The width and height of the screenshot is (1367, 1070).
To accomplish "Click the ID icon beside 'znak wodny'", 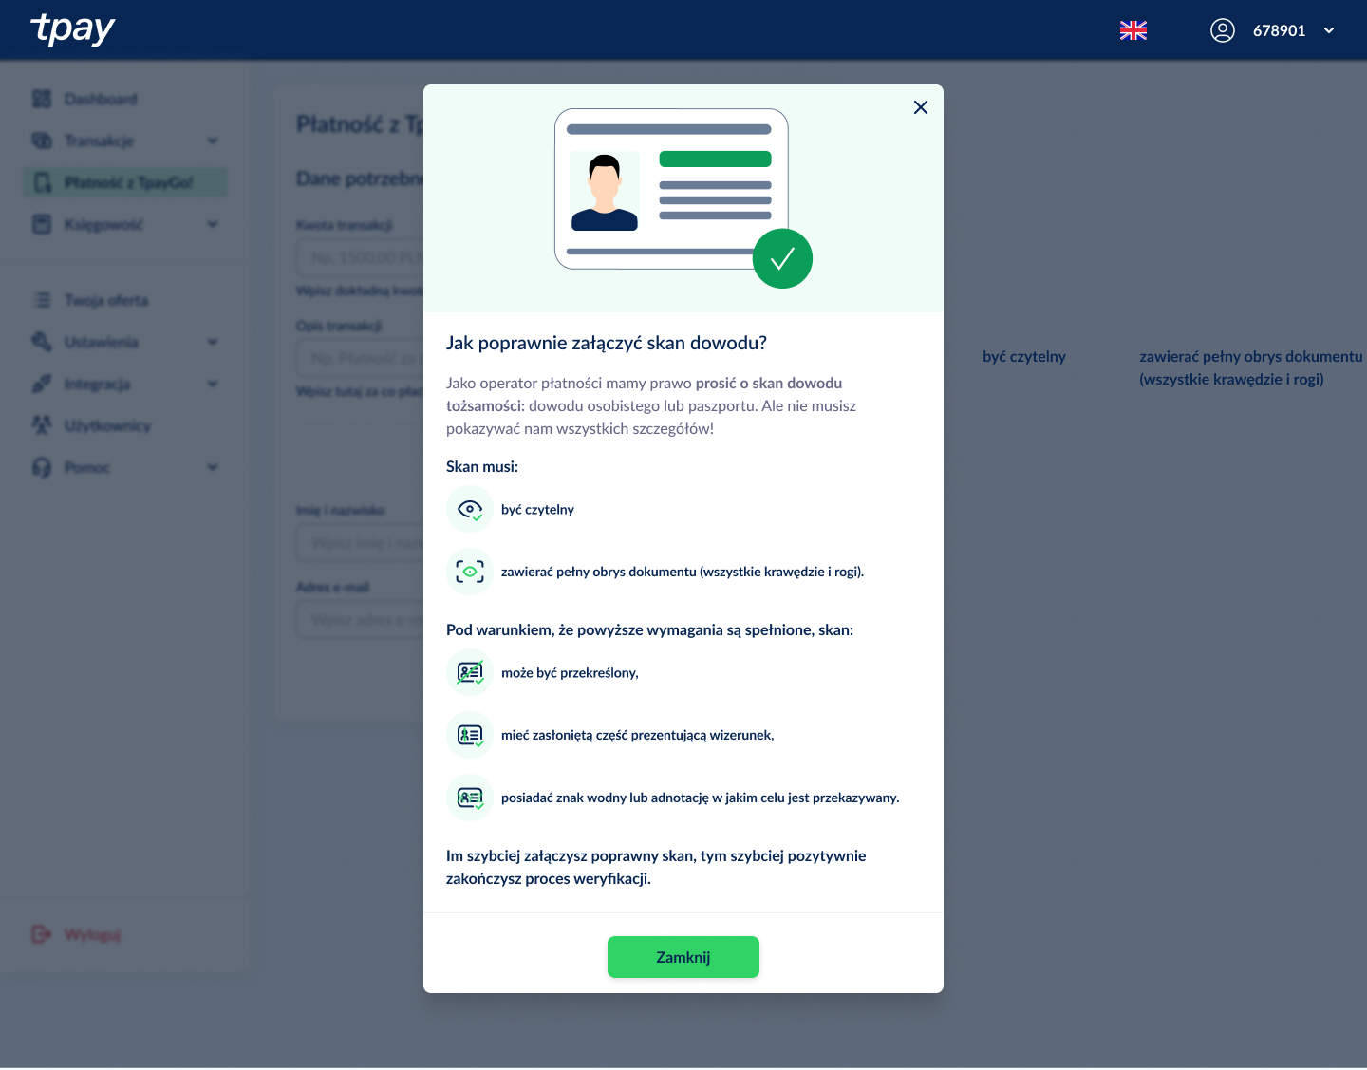I will pos(470,798).
